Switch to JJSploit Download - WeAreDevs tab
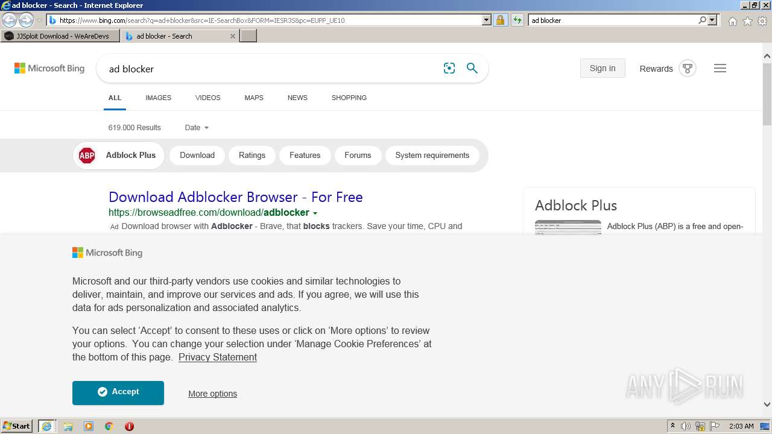This screenshot has height=434, width=772. click(x=60, y=36)
